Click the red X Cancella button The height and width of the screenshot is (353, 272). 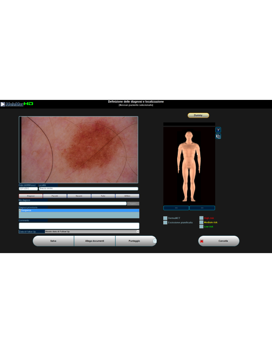pyautogui.click(x=219, y=241)
